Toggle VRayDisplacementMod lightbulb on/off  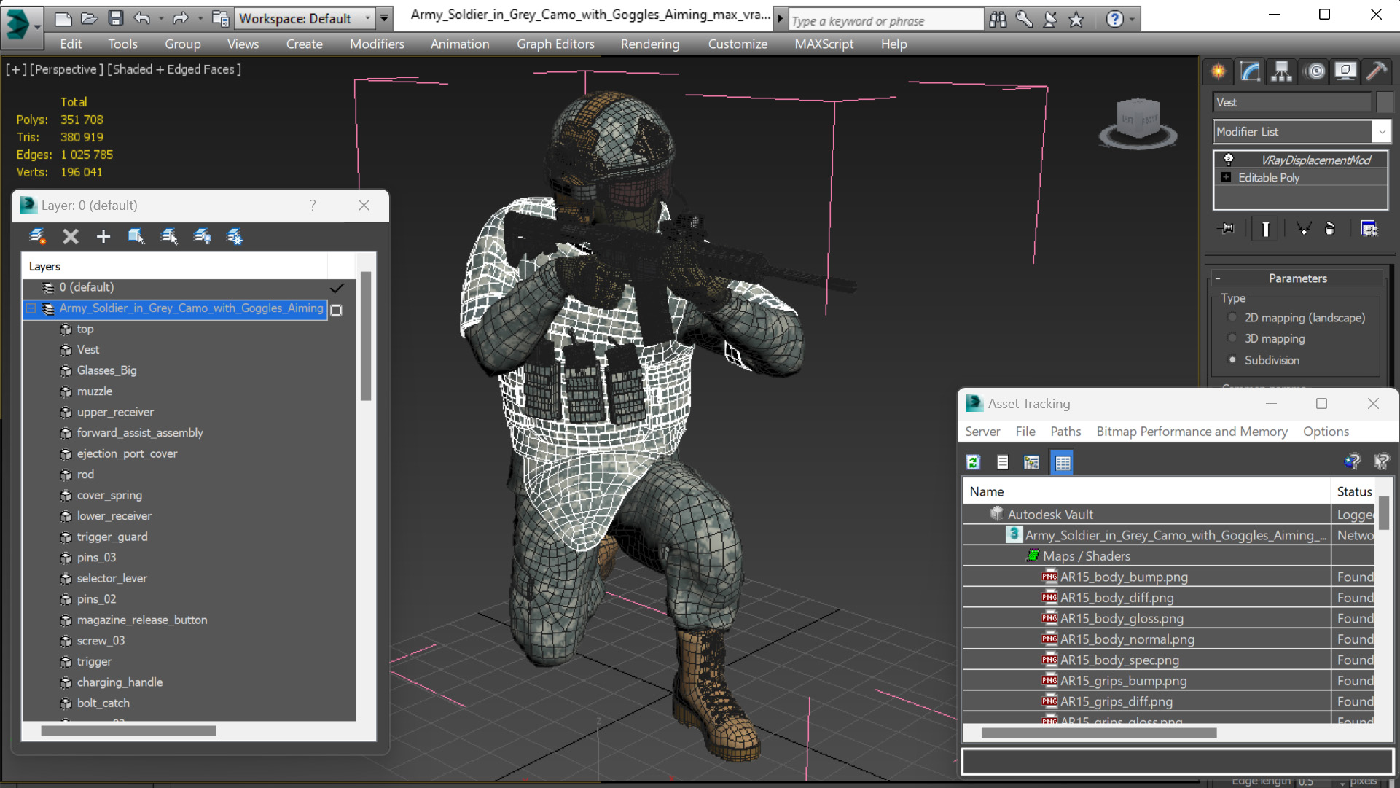tap(1228, 160)
